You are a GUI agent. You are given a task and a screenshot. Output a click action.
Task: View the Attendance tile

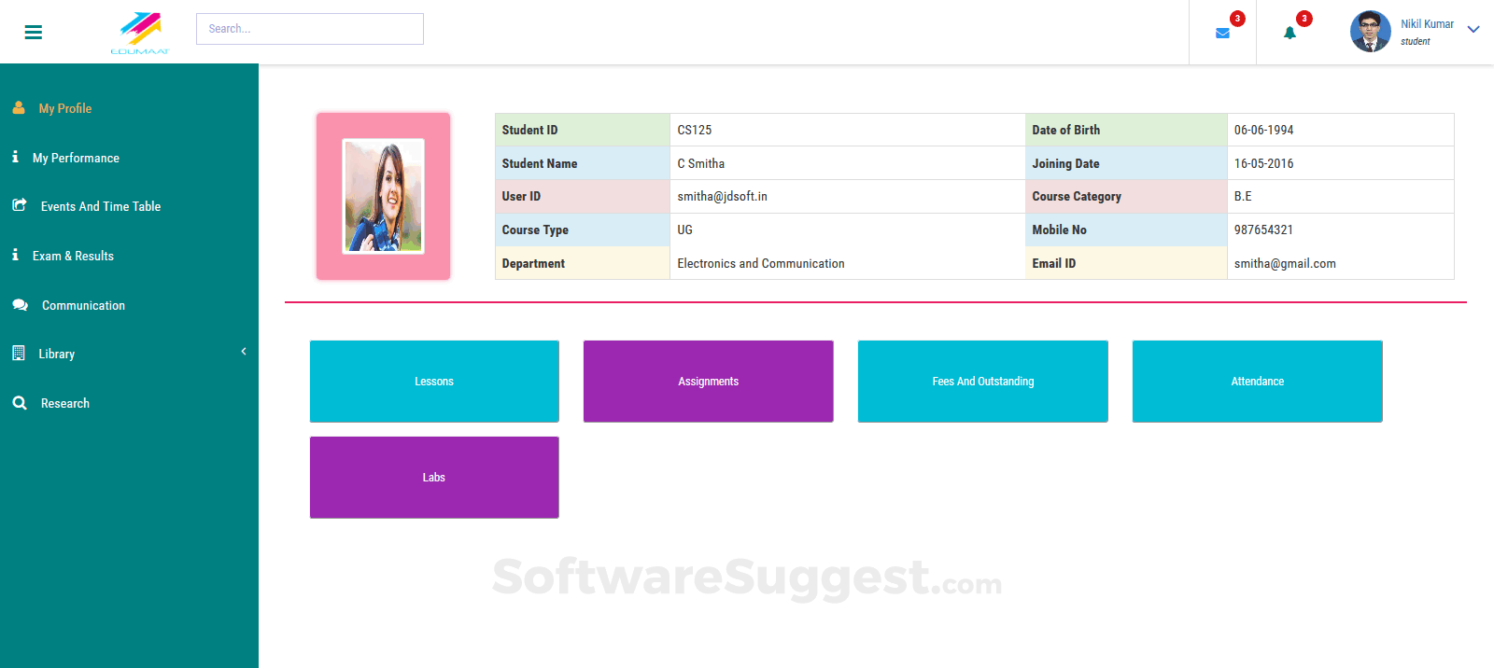click(1257, 382)
